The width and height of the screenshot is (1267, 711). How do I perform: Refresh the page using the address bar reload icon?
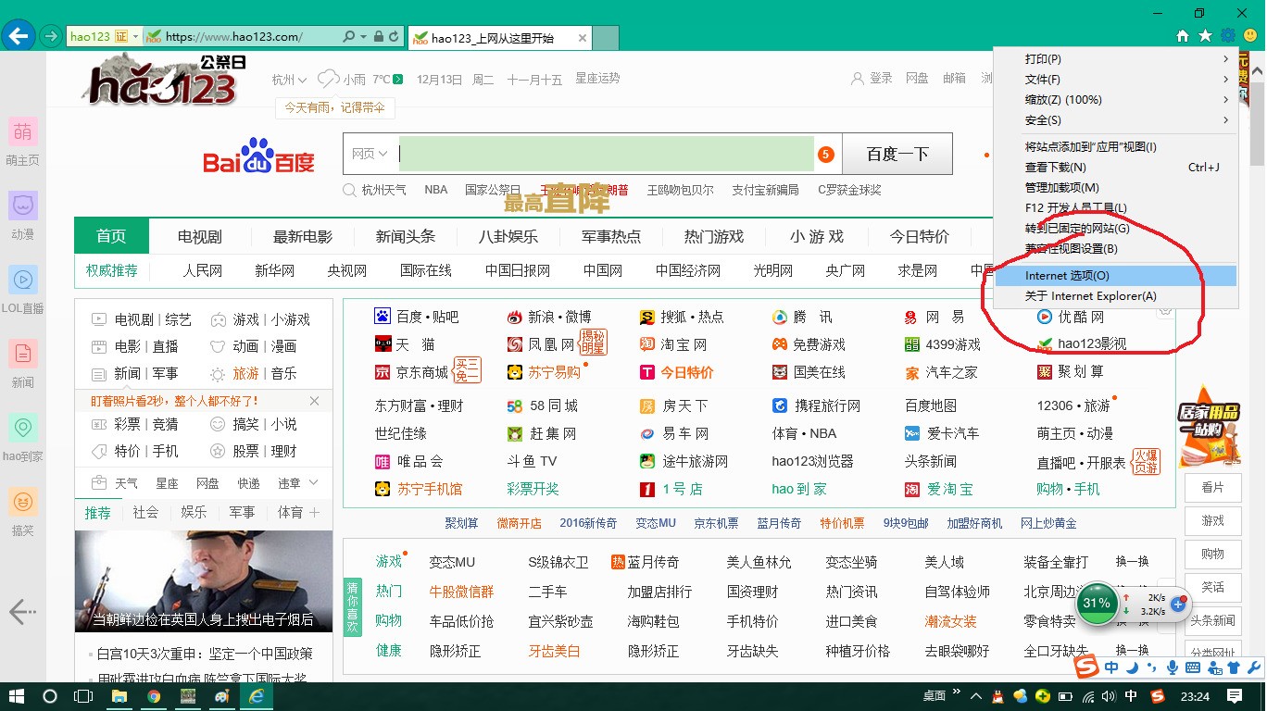tap(395, 37)
